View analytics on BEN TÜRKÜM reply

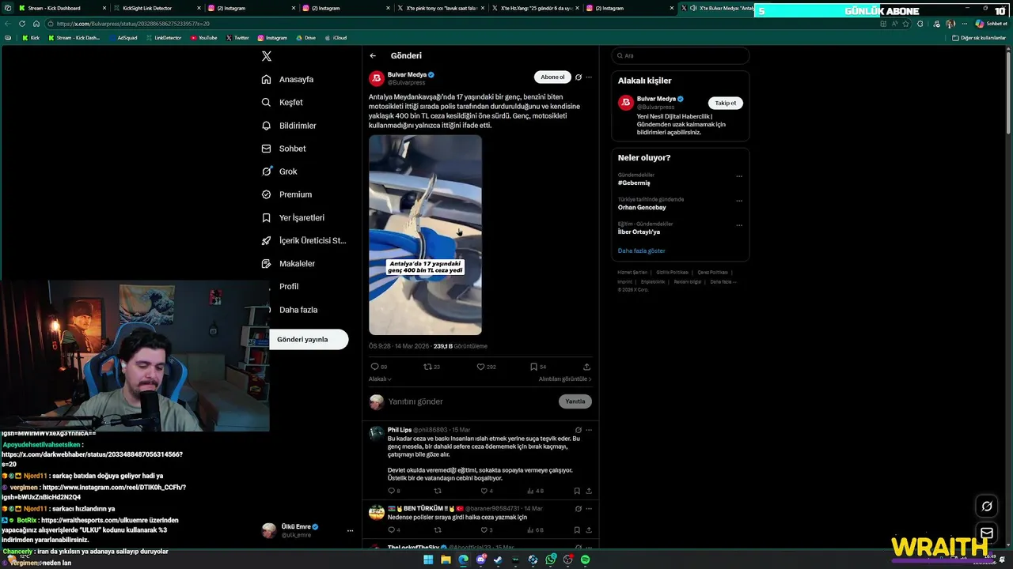pyautogui.click(x=535, y=530)
